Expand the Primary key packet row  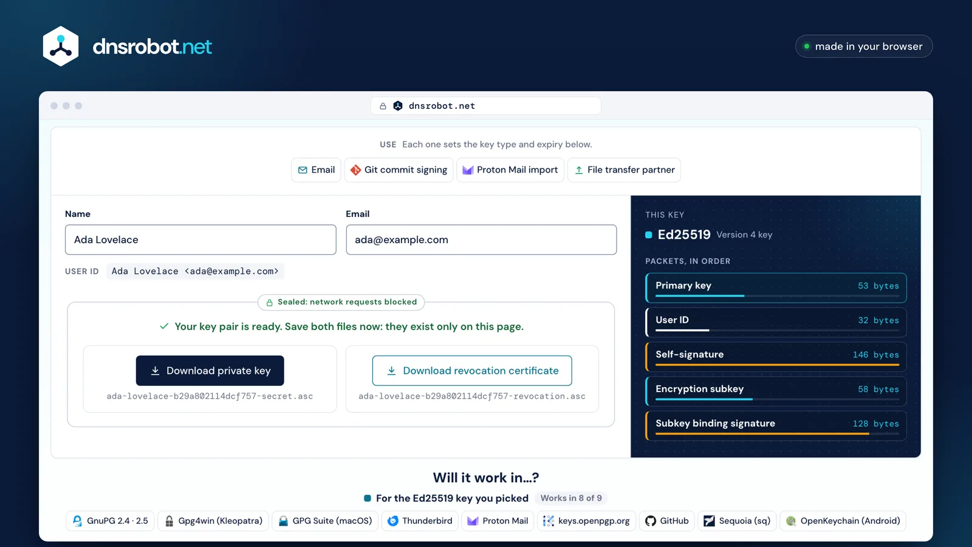coord(776,287)
